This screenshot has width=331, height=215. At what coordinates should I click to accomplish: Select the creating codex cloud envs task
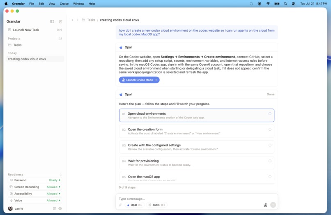(35, 59)
